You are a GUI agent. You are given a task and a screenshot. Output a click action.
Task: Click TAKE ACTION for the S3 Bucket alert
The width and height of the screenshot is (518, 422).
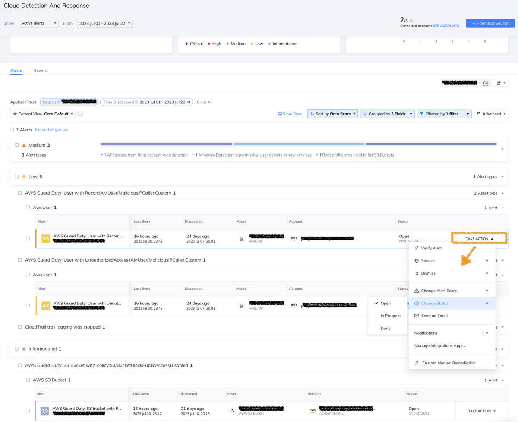(x=482, y=411)
